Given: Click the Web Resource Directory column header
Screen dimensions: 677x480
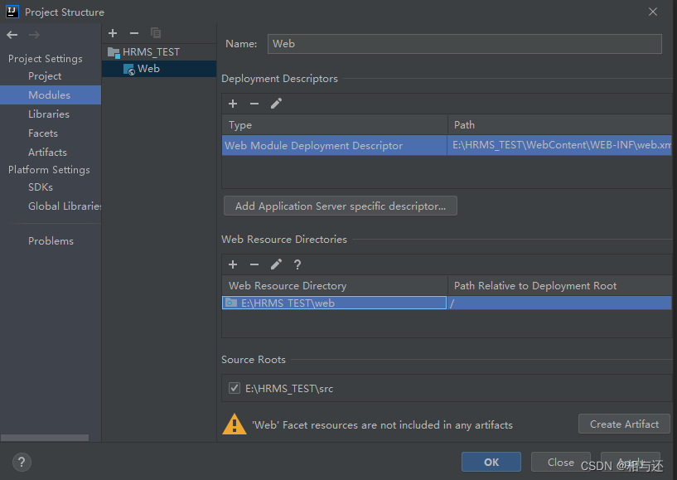Looking at the screenshot, I should [x=335, y=285].
